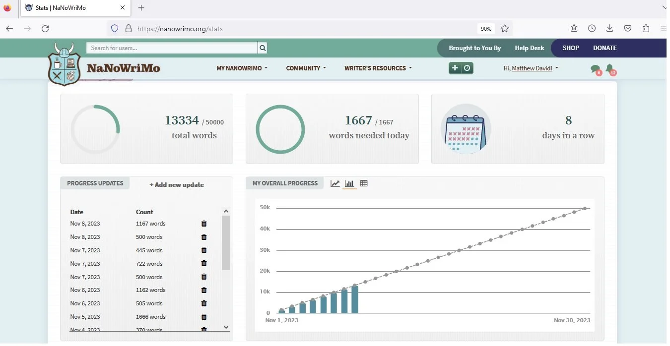This screenshot has width=670, height=346.
Task: Delete the 505 words update
Action: (204, 303)
